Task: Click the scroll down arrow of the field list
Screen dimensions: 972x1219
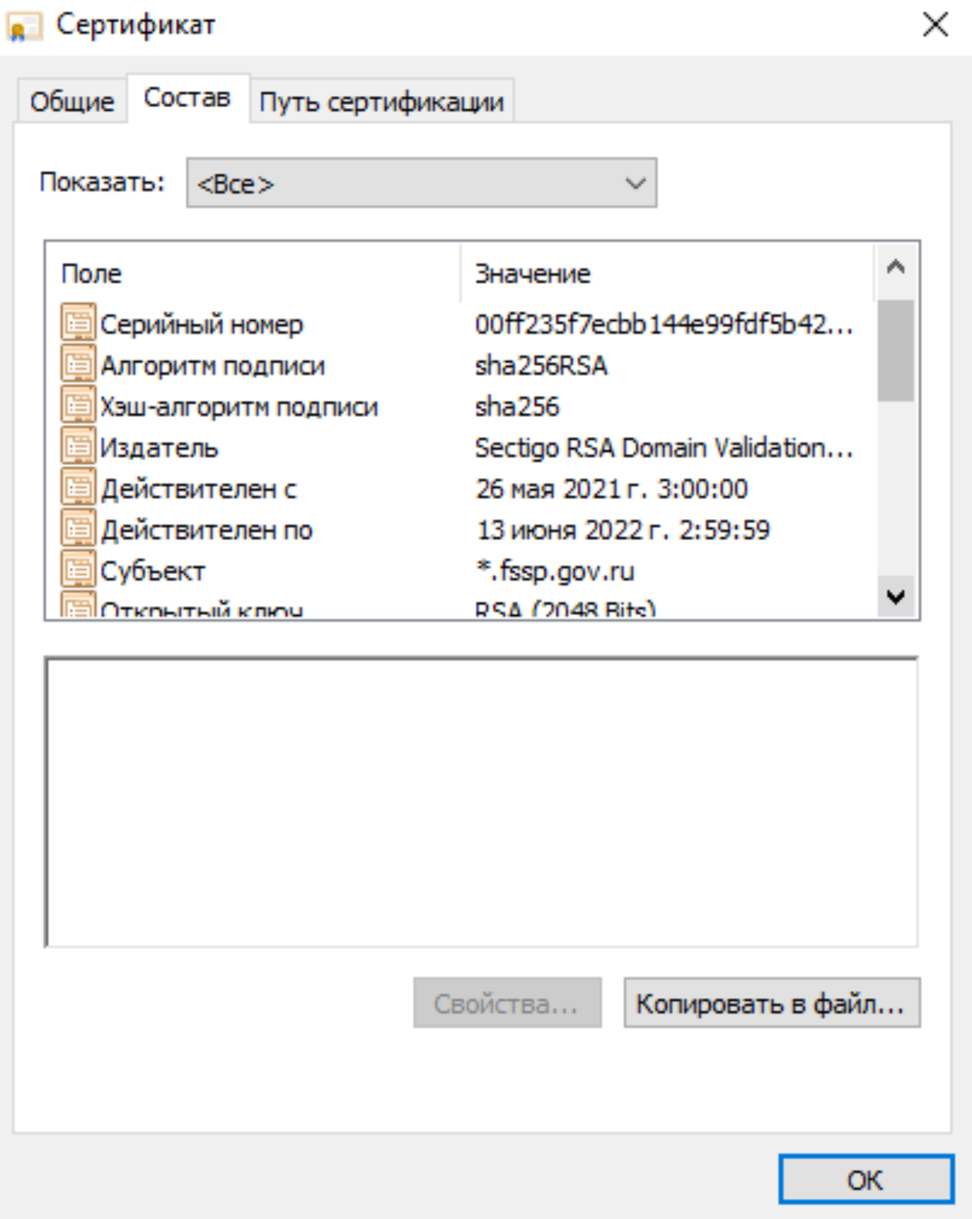Action: [x=896, y=596]
